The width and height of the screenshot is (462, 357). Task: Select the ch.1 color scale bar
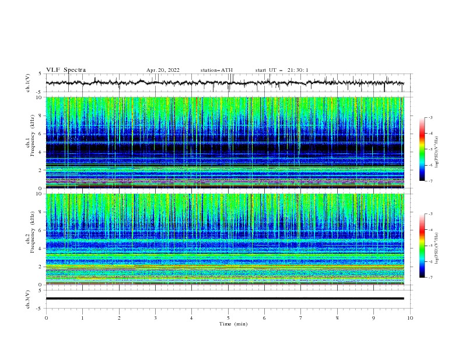422,149
